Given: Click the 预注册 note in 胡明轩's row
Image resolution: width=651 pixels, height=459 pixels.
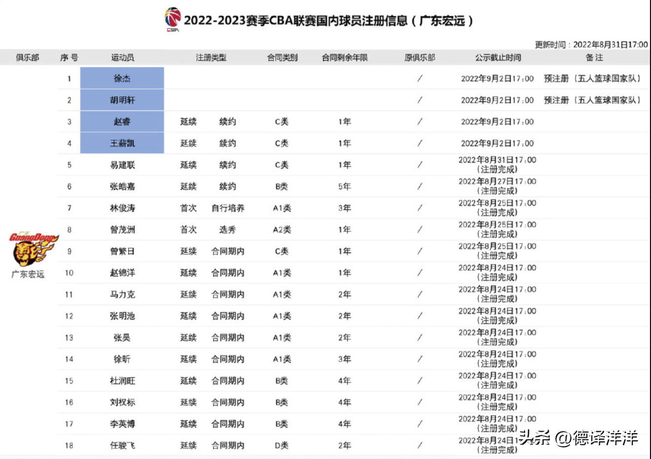Looking at the screenshot, I should tap(592, 100).
